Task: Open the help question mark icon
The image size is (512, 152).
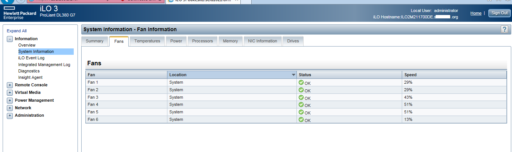Action: [x=504, y=29]
